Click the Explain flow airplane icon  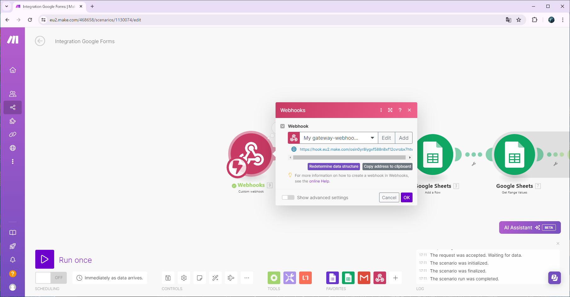click(x=231, y=278)
